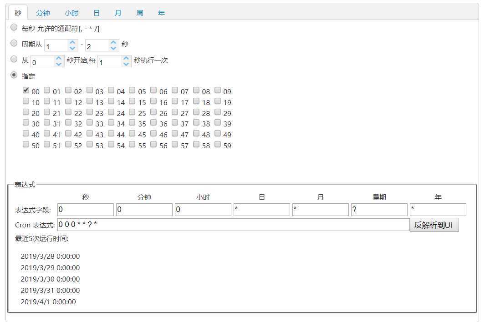Viewport: 485px width, 322px height.
Task: Check the 33 seconds checkbox
Action: (x=90, y=122)
